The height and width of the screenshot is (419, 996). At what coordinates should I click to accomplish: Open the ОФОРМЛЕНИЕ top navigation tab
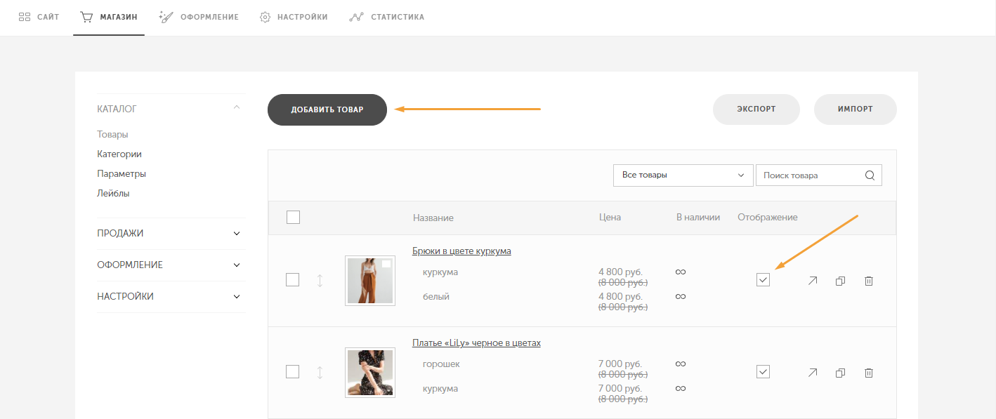[199, 17]
